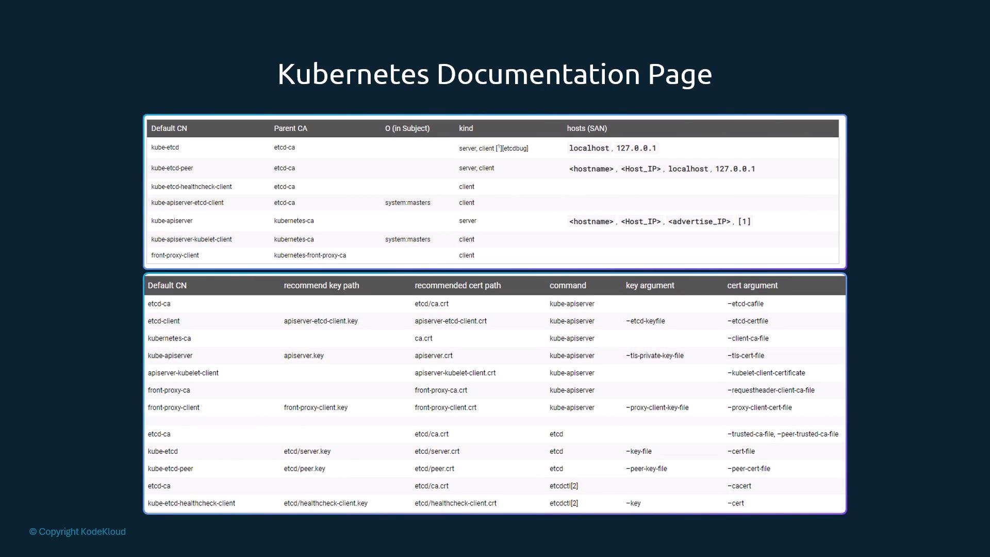
Task: Click 'kube-apiserver-etcd-client' in the top table
Action: point(187,203)
